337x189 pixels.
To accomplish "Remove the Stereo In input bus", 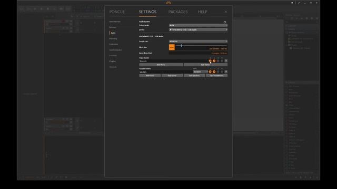I will [x=226, y=61].
